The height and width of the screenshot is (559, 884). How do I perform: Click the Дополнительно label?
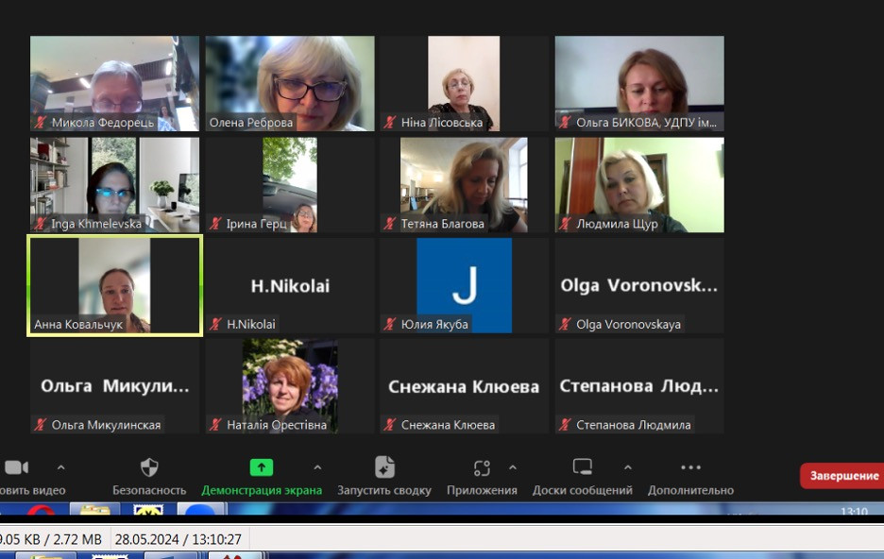click(x=690, y=490)
